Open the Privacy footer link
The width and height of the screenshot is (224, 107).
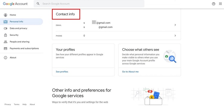(x=8, y=104)
